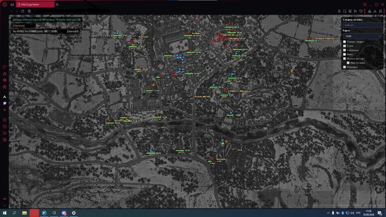Open Opera sidebar settings gear
The width and height of the screenshot is (386, 217).
pyautogui.click(x=5, y=140)
